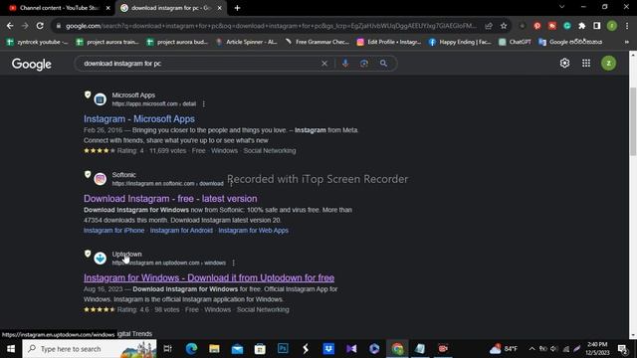Click into the Google search query field
Image resolution: width=637 pixels, height=358 pixels.
point(199,64)
